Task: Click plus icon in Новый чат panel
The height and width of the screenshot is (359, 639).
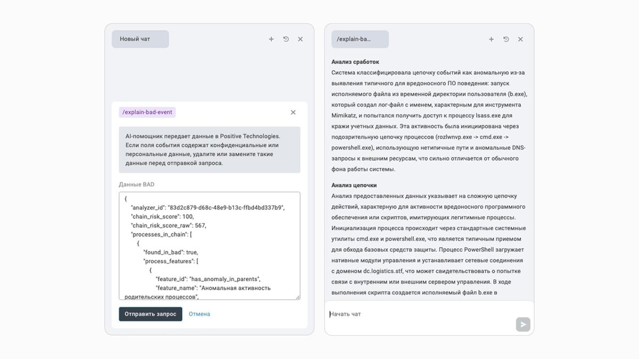Action: click(x=271, y=39)
